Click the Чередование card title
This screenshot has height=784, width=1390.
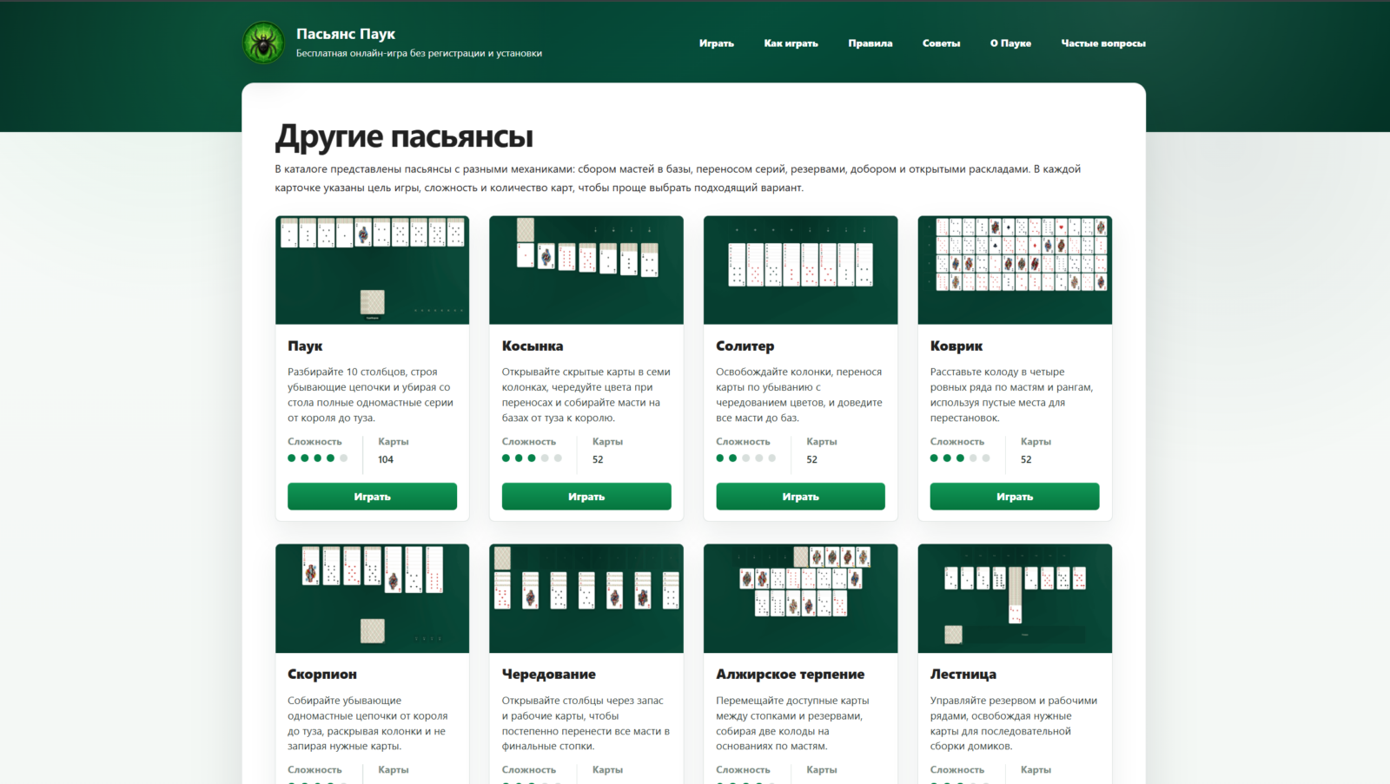tap(549, 675)
